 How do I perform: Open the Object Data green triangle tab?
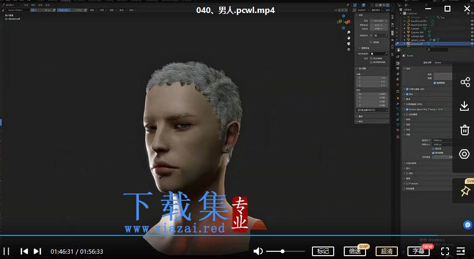click(x=398, y=125)
